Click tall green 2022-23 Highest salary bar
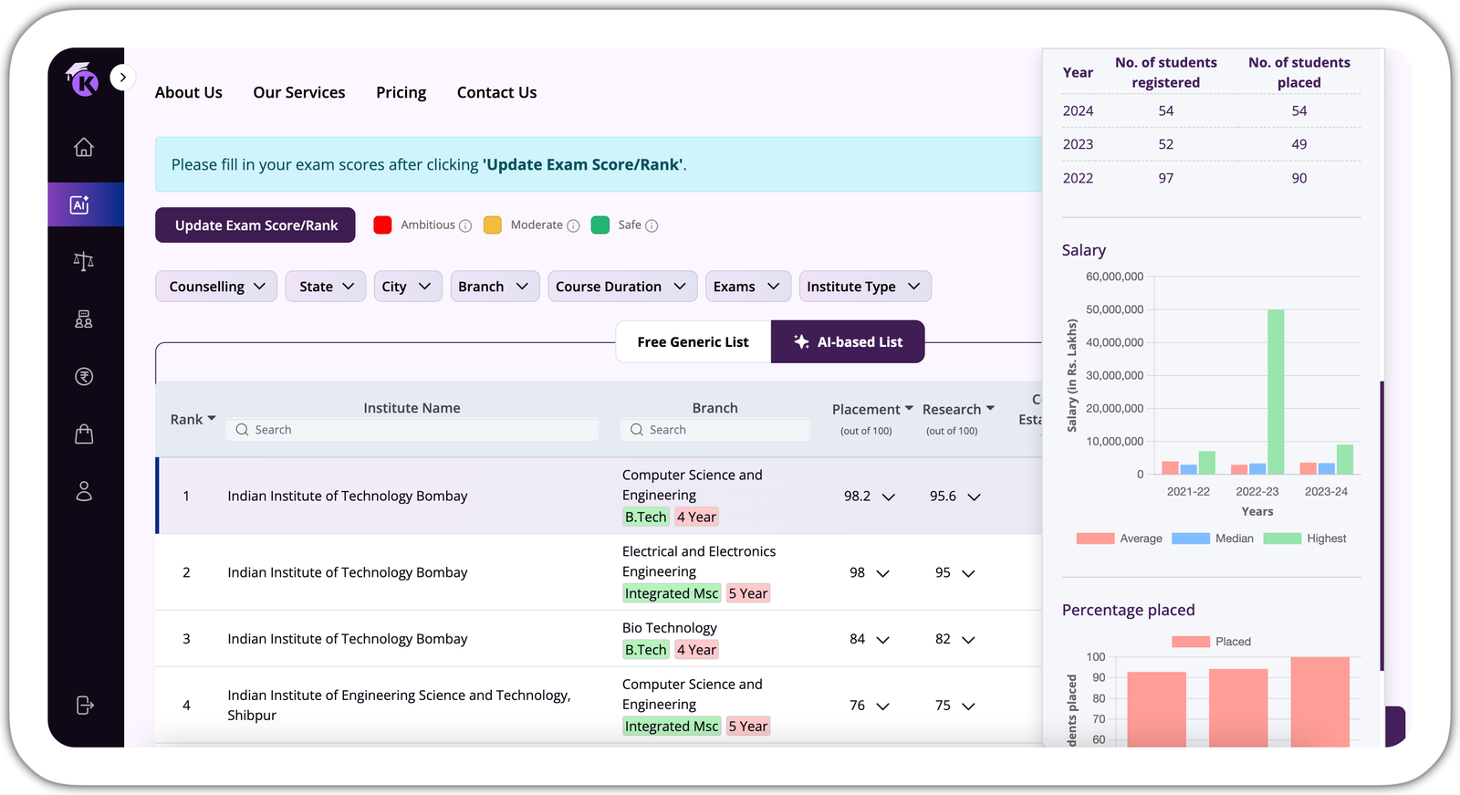Viewport: 1460px width, 795px height. [x=1276, y=392]
